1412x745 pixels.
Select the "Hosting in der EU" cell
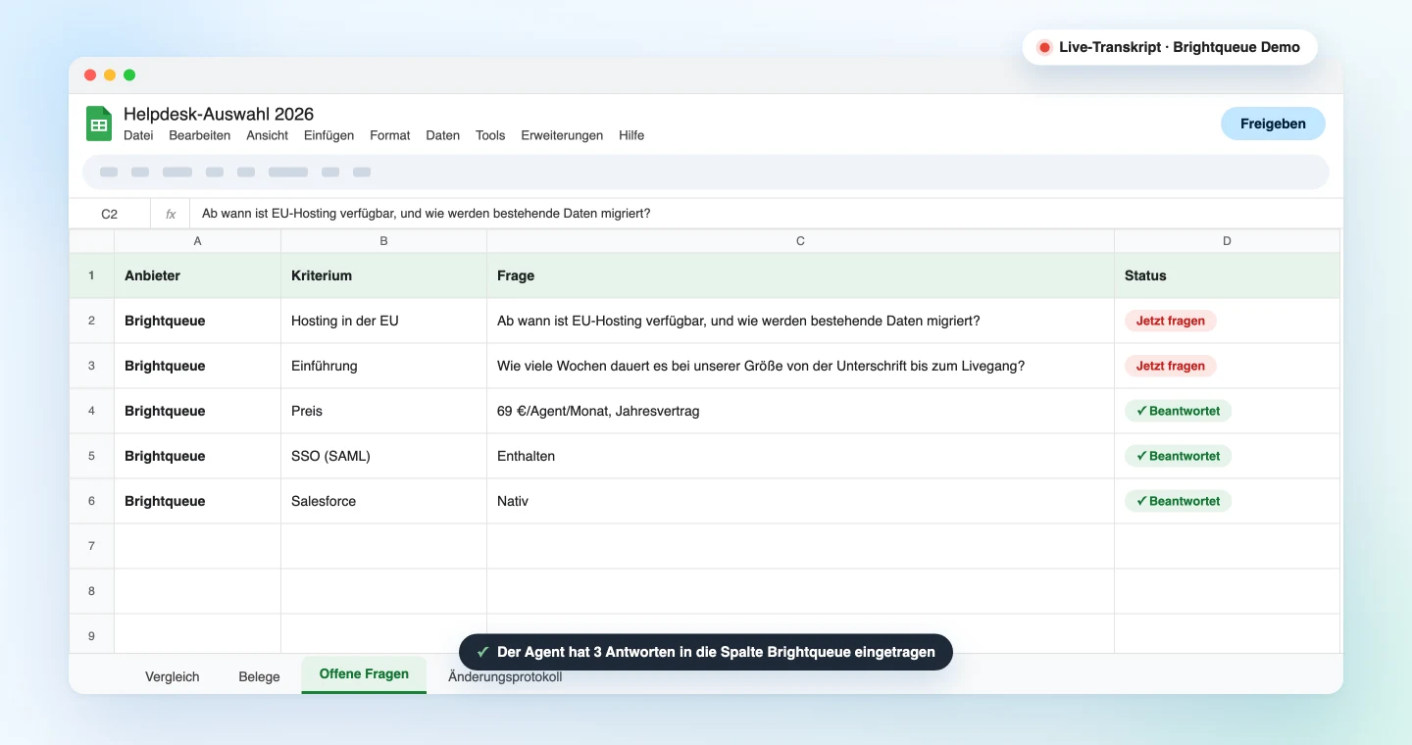tap(384, 321)
